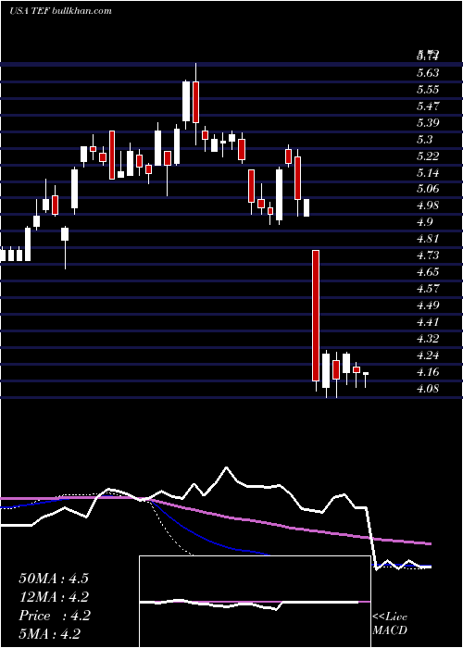Click the 50MA : 4.5 readout
Image resolution: width=463 pixels, height=648 pixels.
coord(54,579)
